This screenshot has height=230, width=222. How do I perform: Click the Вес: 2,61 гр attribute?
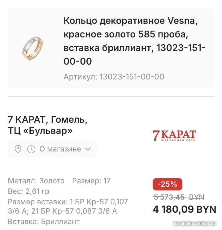tap(28, 191)
